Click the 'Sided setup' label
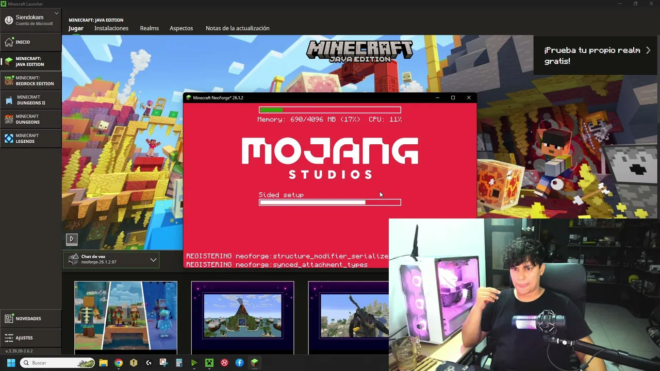Image resolution: width=660 pixels, height=371 pixels. coord(281,195)
